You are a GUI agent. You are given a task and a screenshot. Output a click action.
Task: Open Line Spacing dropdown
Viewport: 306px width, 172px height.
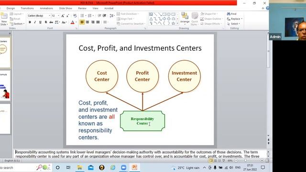(112, 16)
